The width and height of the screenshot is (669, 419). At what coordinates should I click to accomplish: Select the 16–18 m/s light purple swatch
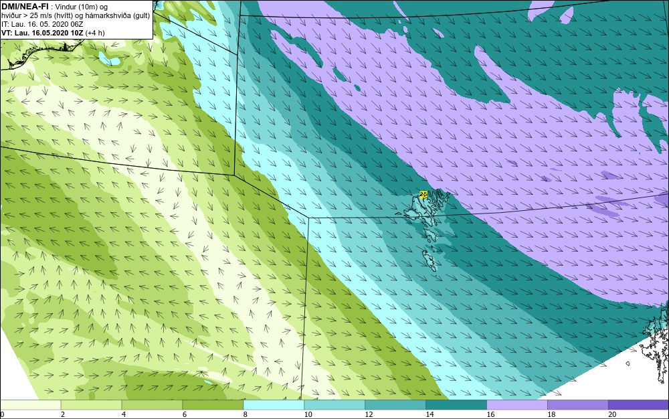point(517,404)
